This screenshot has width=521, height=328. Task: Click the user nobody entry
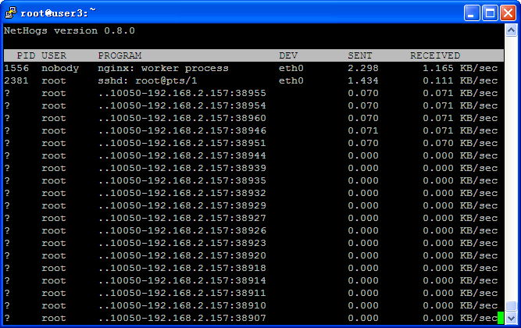pos(60,68)
